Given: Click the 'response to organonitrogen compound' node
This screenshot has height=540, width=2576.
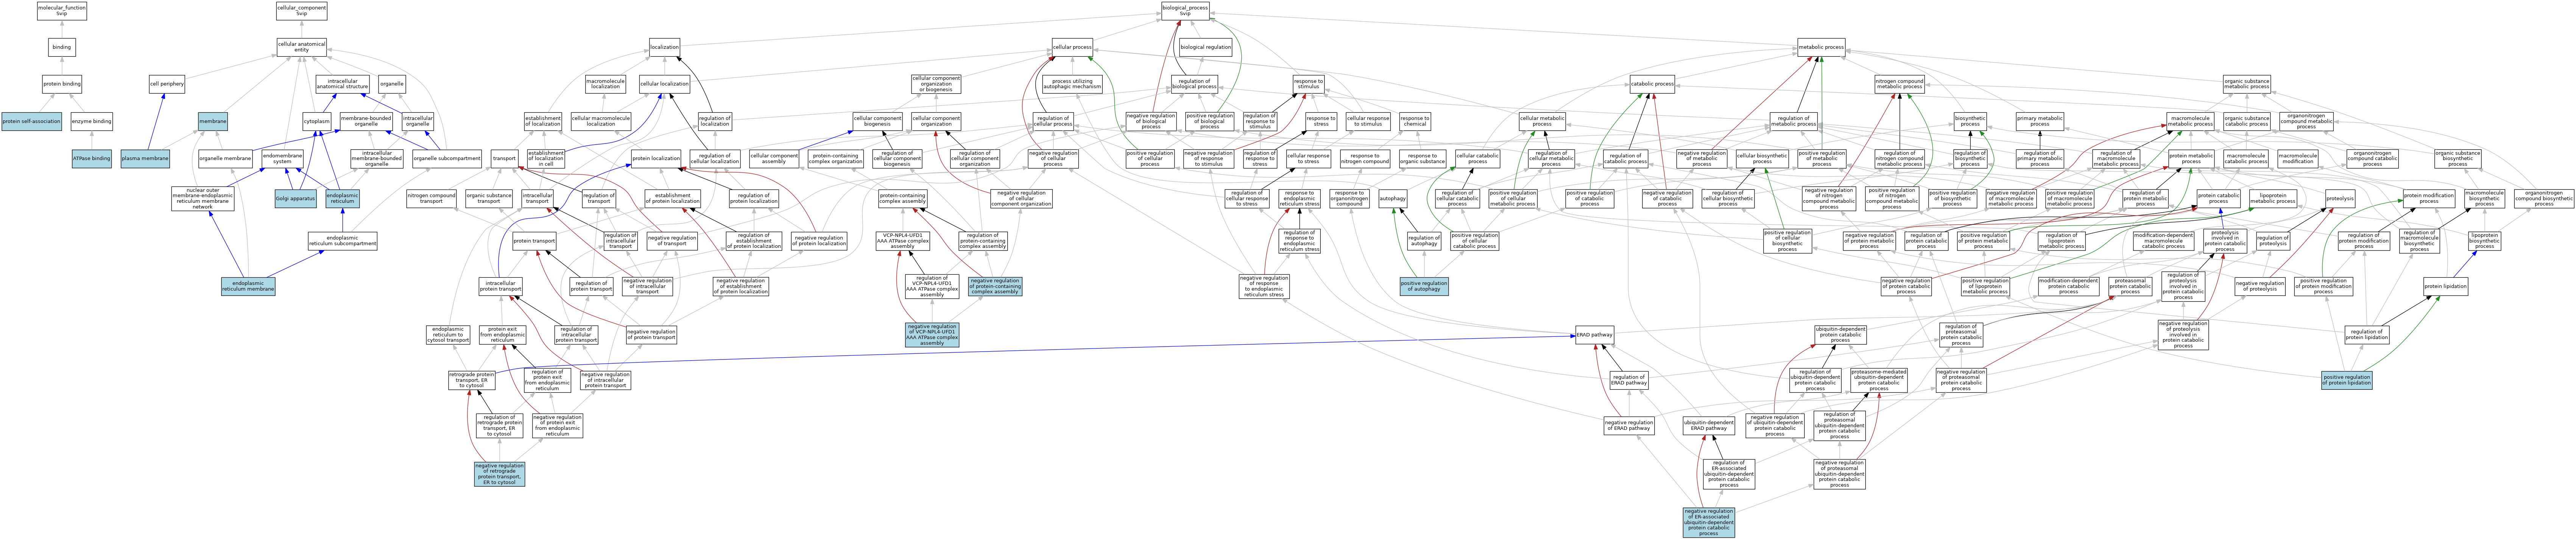Looking at the screenshot, I should pos(1349,199).
